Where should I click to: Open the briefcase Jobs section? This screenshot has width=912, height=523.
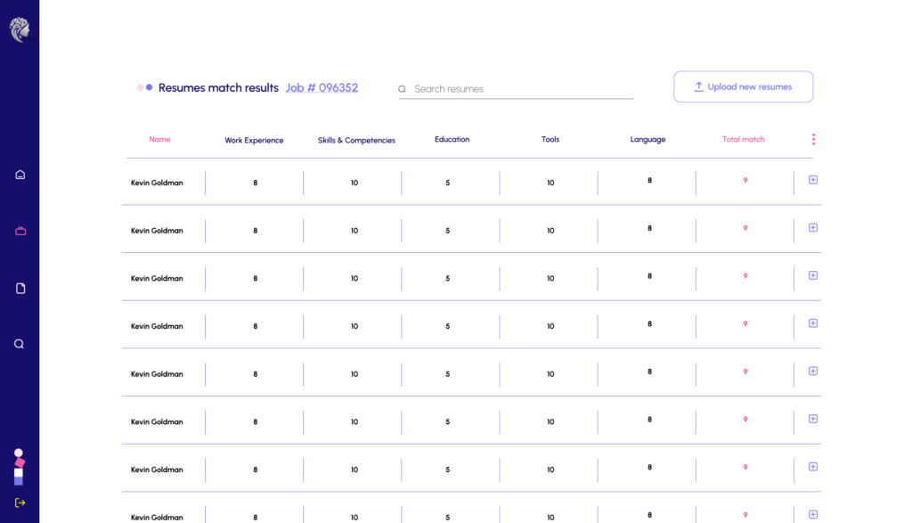20,231
